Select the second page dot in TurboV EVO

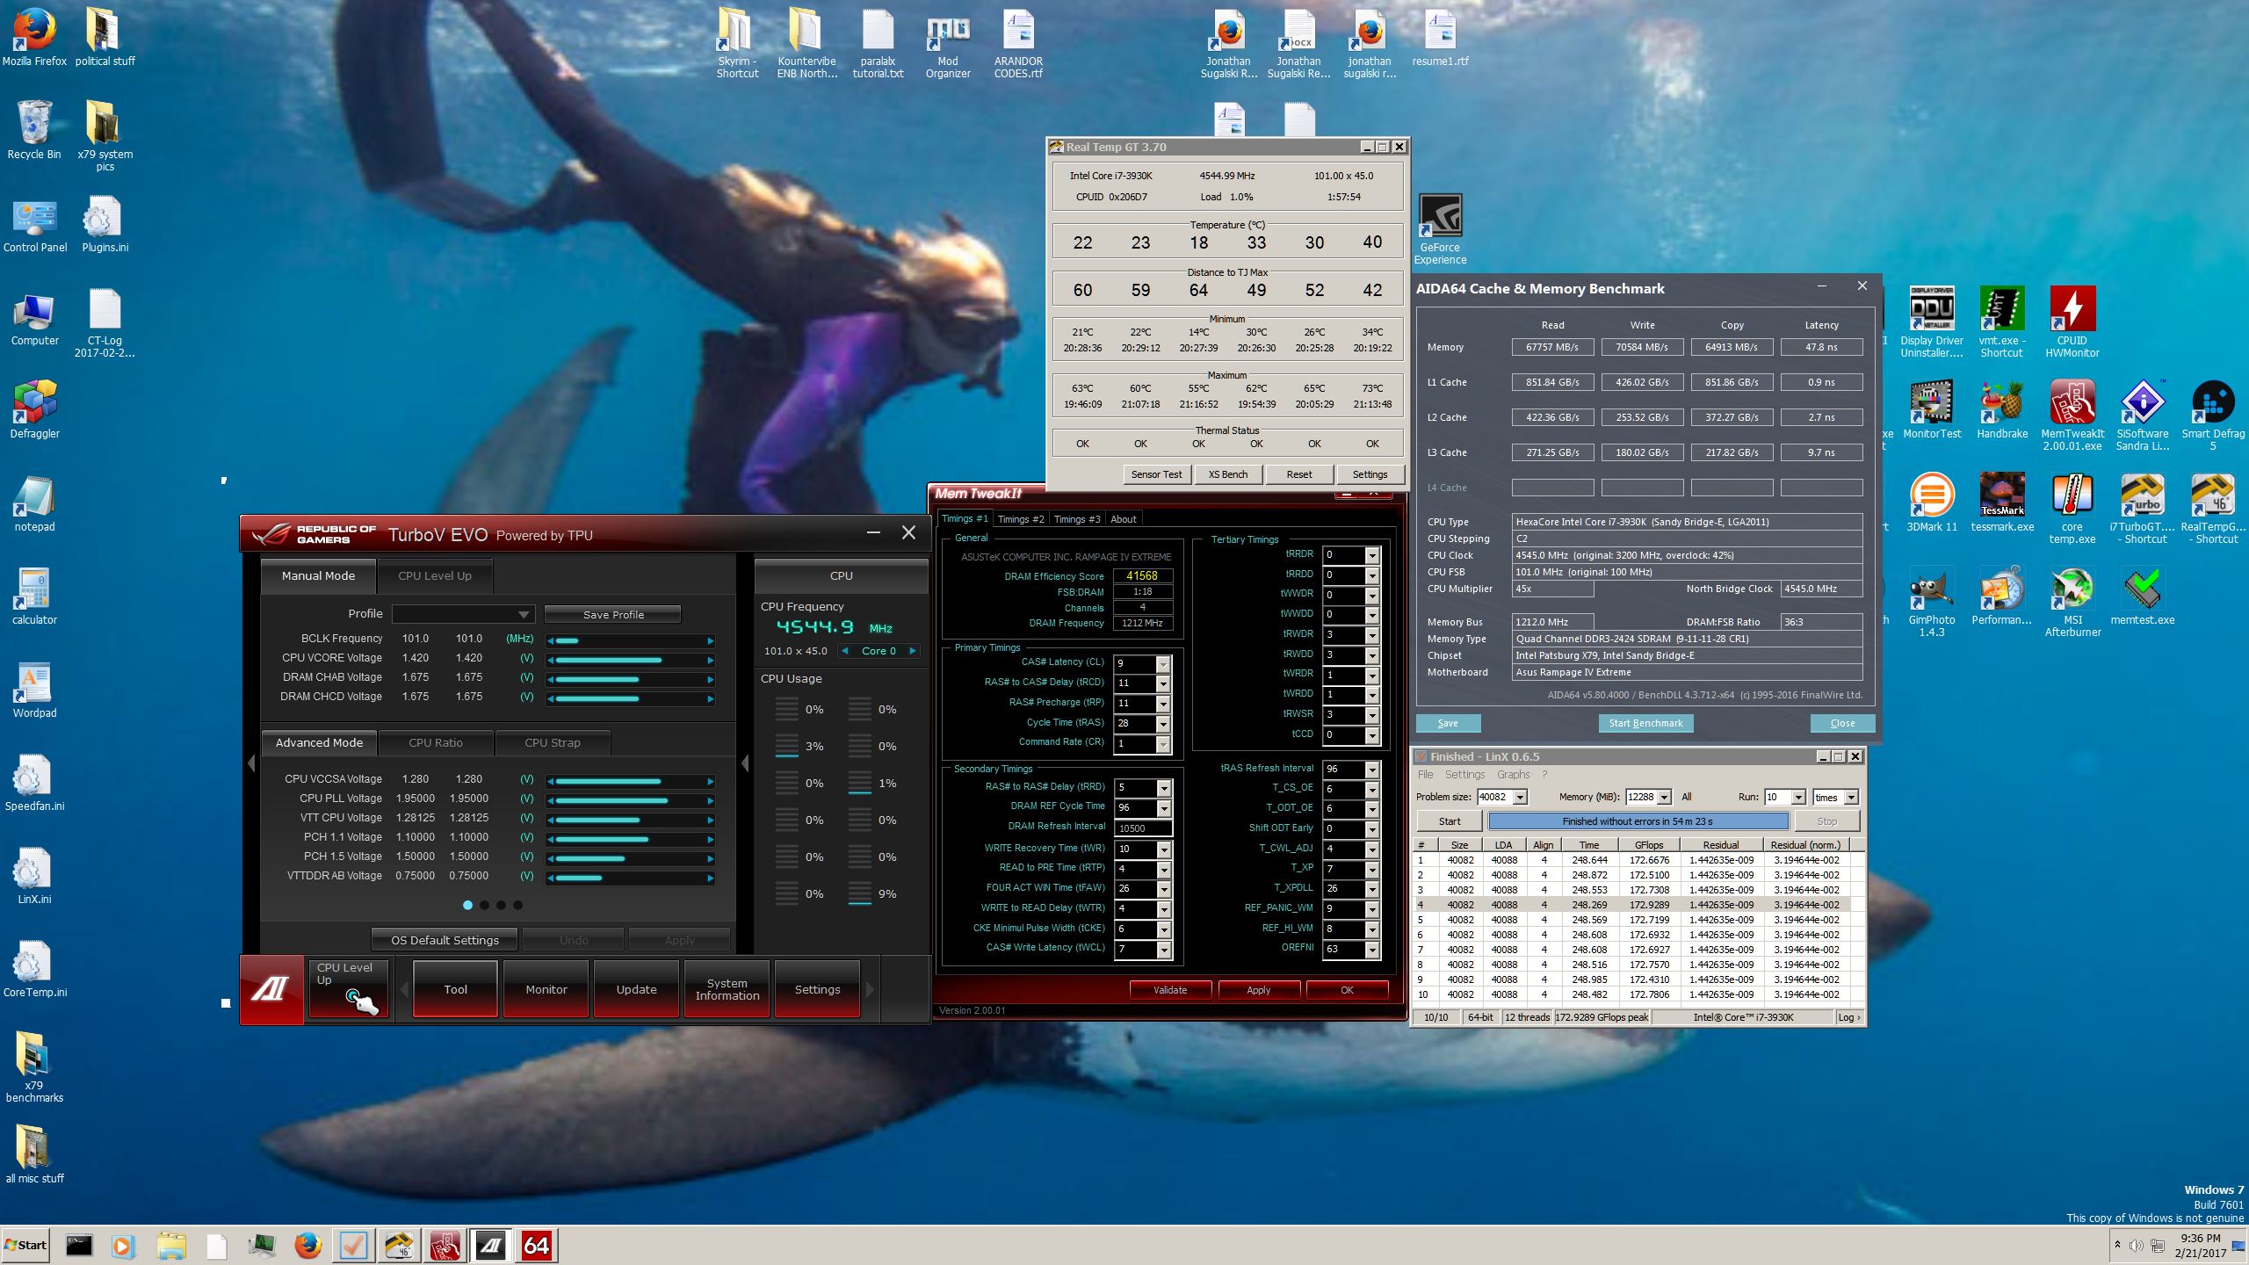pyautogui.click(x=484, y=905)
